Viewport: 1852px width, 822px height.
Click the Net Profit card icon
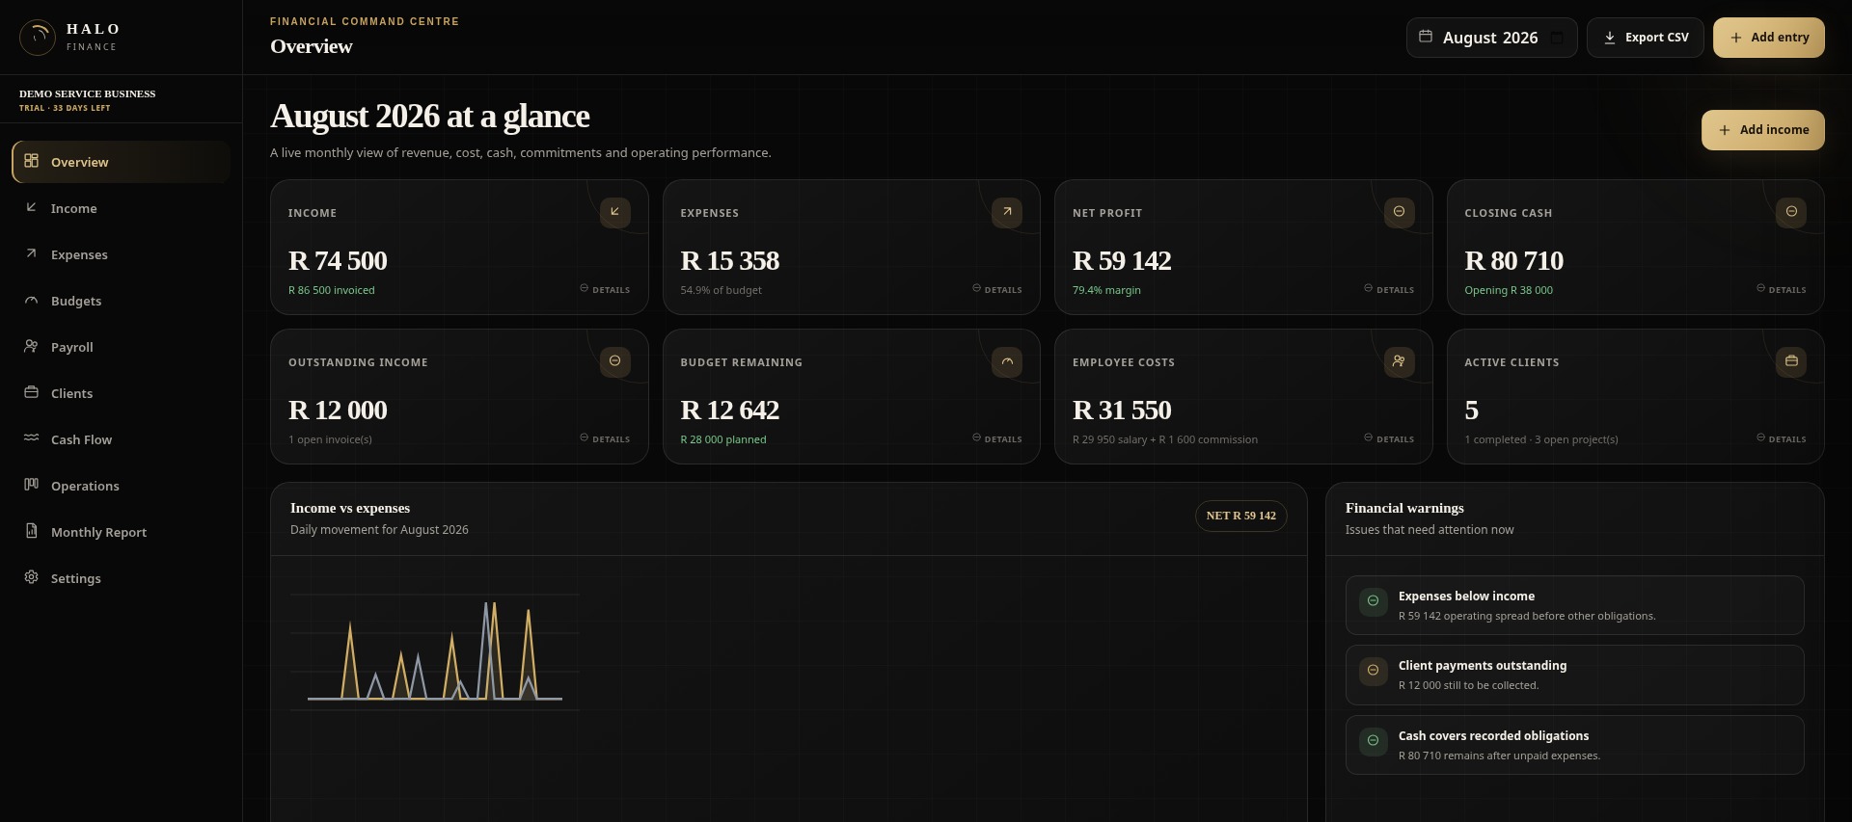[1399, 212]
